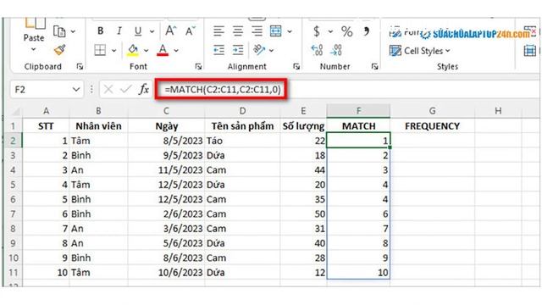This screenshot has height=305, width=542.
Task: Align text left
Action: (x=218, y=31)
